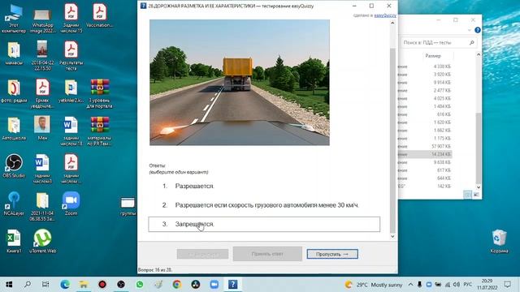Click the truck road question image
Screen dimensions: 520x292
tap(240, 83)
